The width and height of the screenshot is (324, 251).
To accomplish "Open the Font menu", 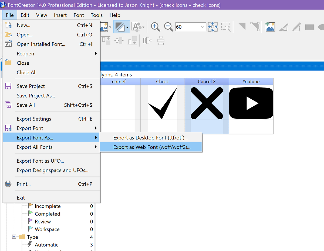I will coord(79,15).
